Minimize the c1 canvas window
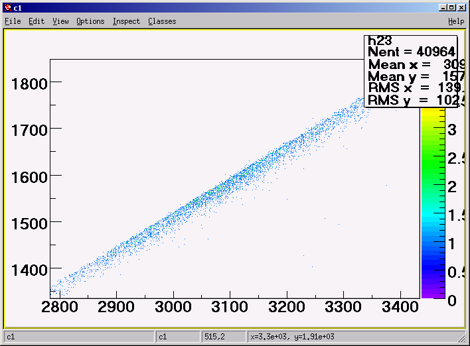Viewport: 470px width, 346px height. pos(442,8)
